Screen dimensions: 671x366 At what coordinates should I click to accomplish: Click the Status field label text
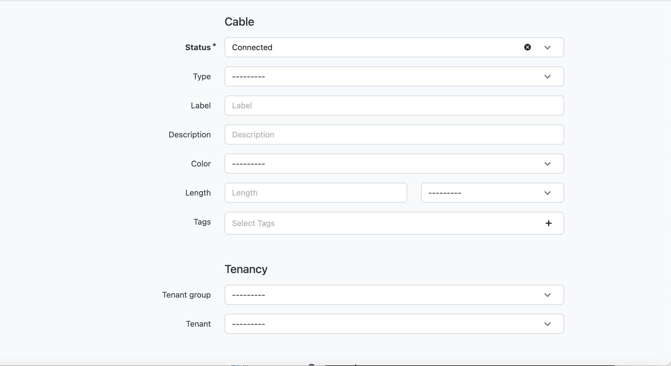click(198, 47)
